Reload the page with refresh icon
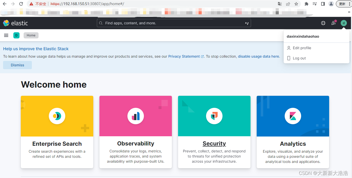The image size is (352, 178). pos(21,4)
